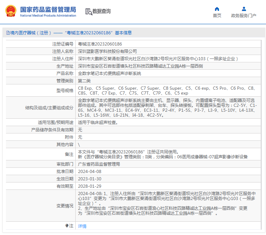Image resolution: width=266 pixels, height=235 pixels.
Task: Click the national emblem logo
Action: point(11,11)
